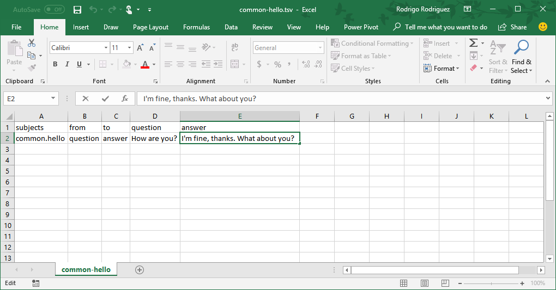Open the Name Box dropdown arrow
The width and height of the screenshot is (556, 290).
[53, 98]
